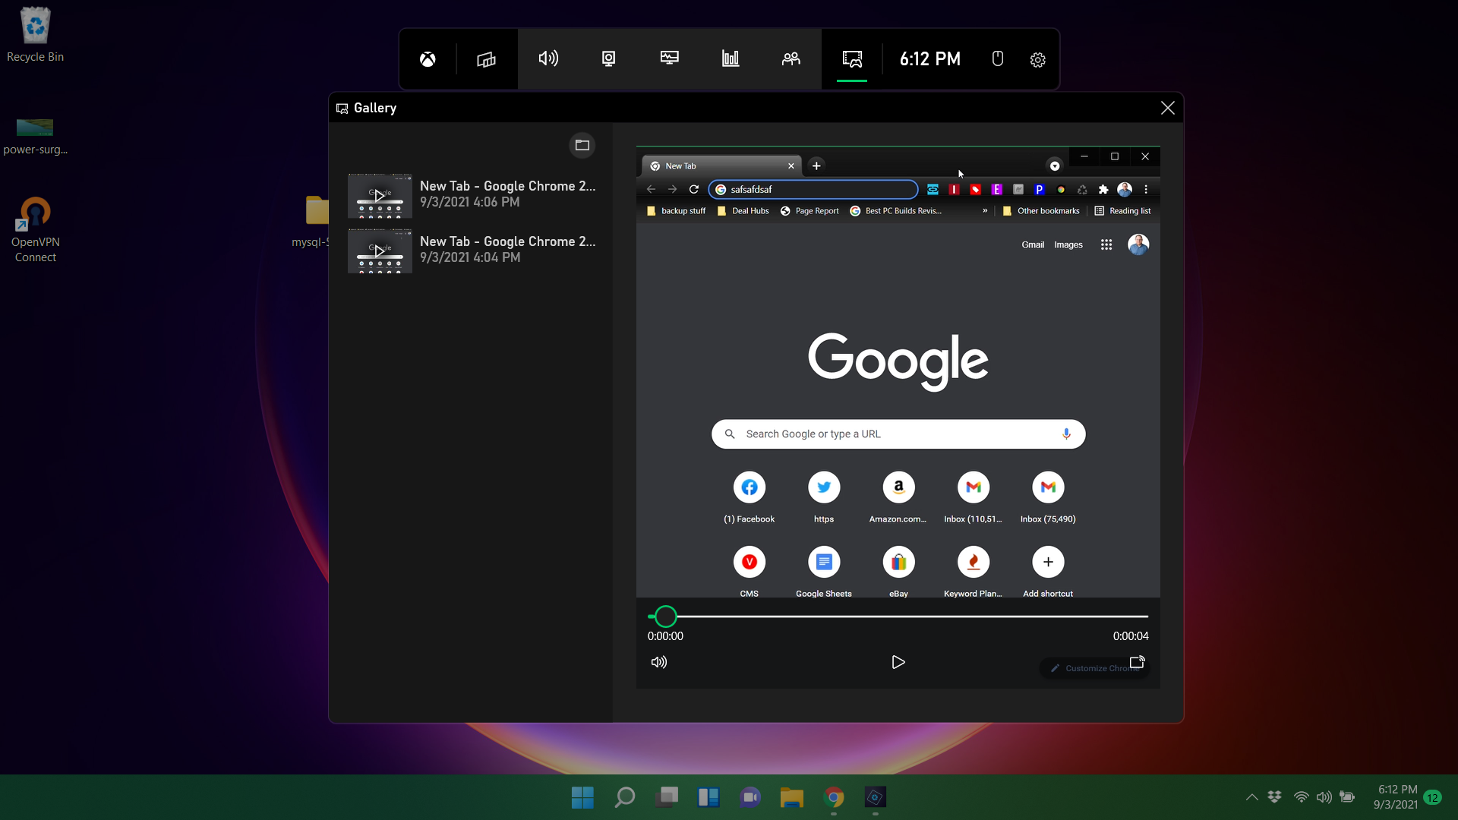Click the audio volume panel icon
This screenshot has width=1458, height=820.
tap(548, 58)
